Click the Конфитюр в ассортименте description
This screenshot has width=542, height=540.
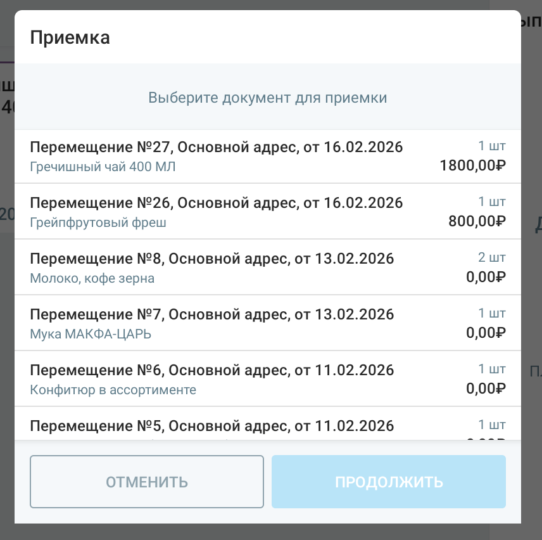(x=113, y=390)
